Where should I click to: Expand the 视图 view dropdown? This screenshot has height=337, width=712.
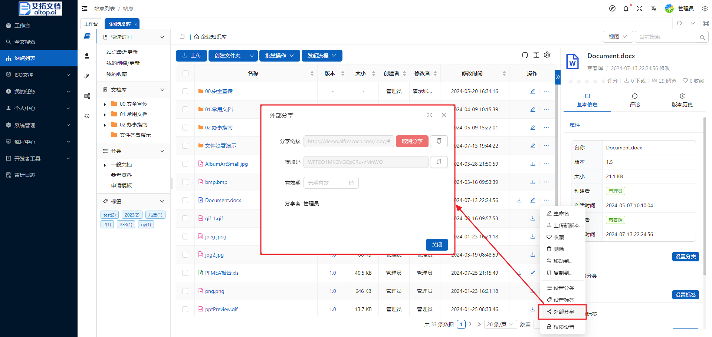point(618,37)
